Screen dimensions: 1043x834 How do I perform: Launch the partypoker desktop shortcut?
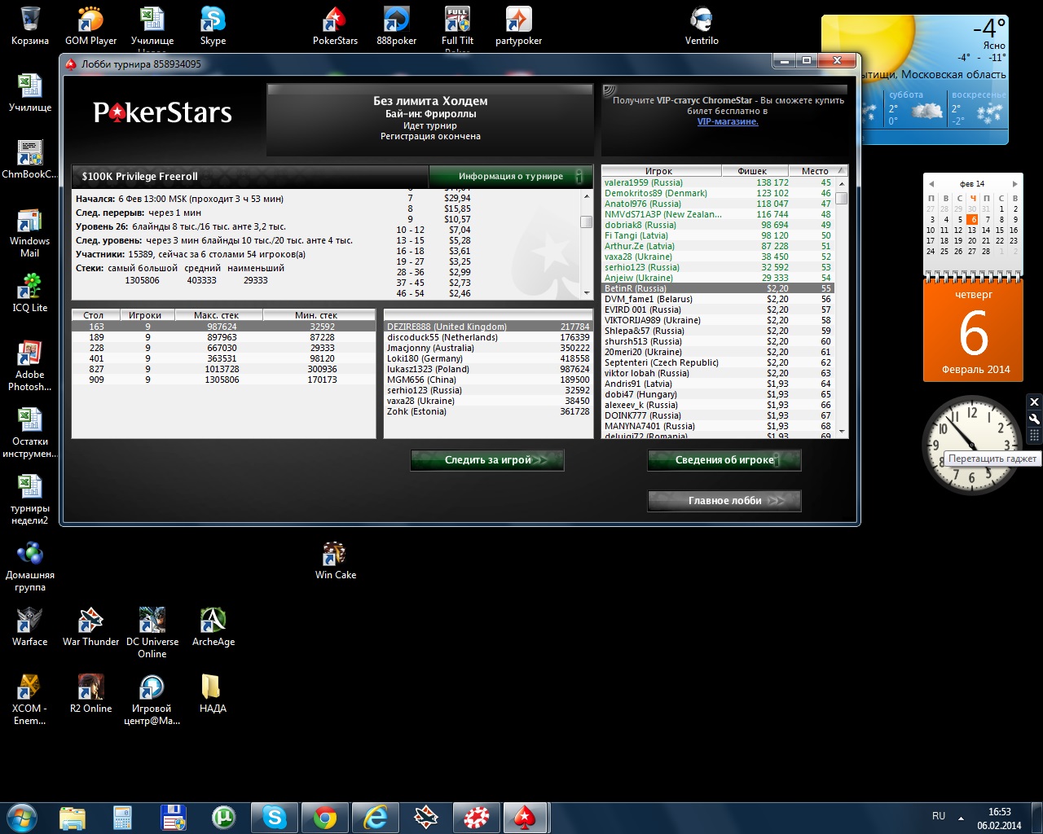[518, 24]
